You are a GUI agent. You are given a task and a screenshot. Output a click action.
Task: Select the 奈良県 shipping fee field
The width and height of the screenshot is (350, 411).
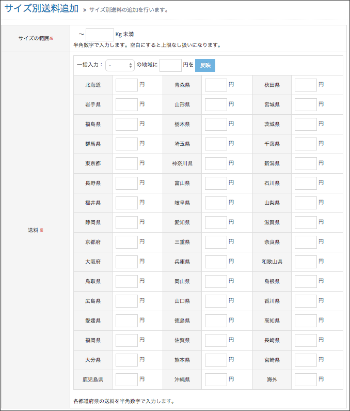(306, 242)
